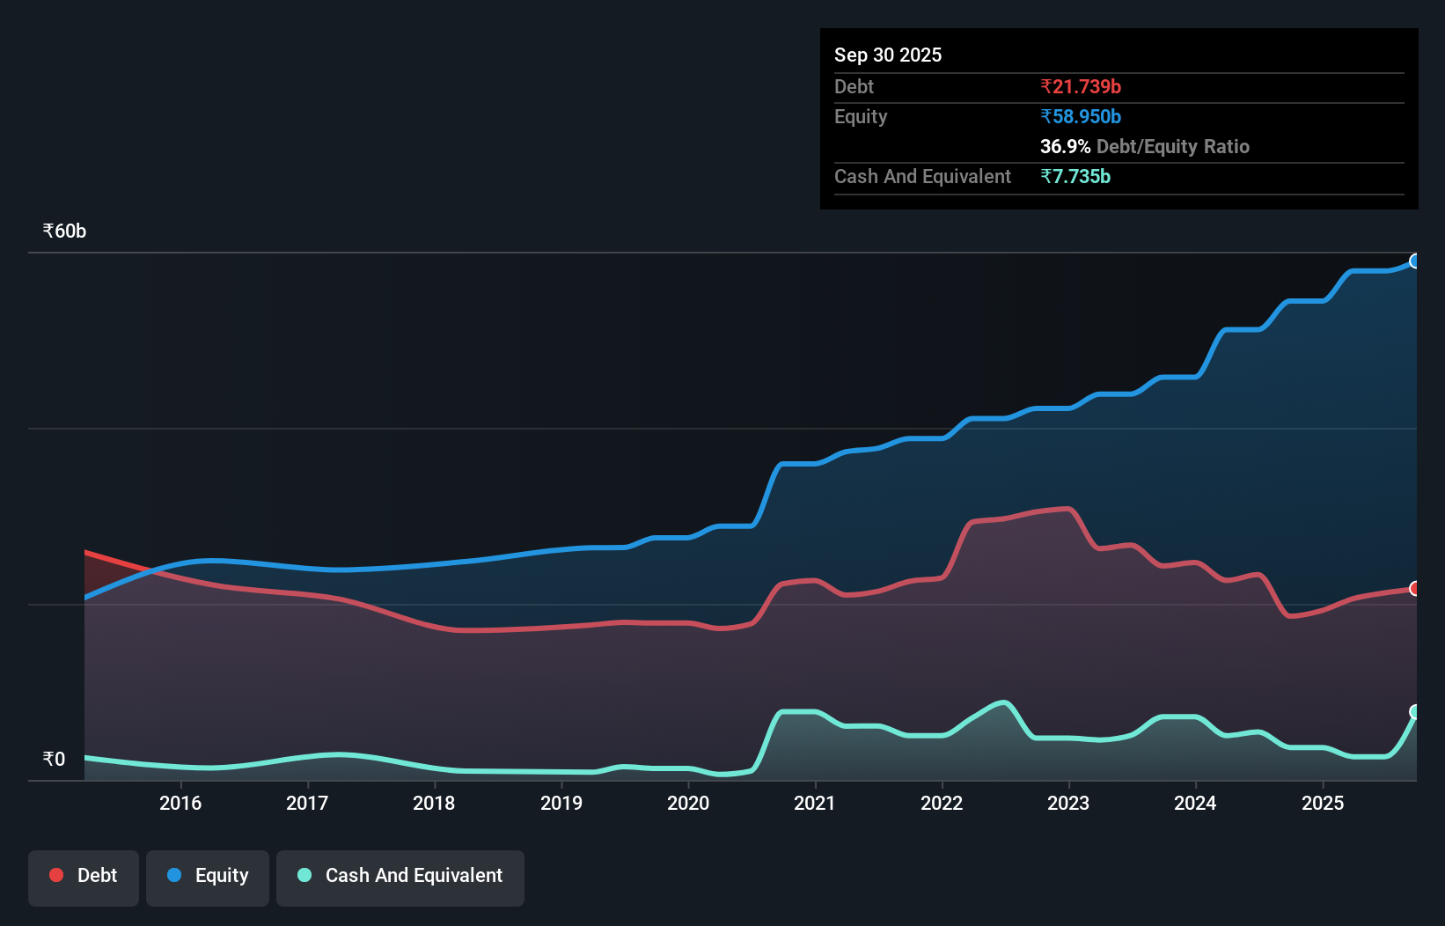Click the red Debt legend dot icon
The image size is (1445, 926).
55,874
